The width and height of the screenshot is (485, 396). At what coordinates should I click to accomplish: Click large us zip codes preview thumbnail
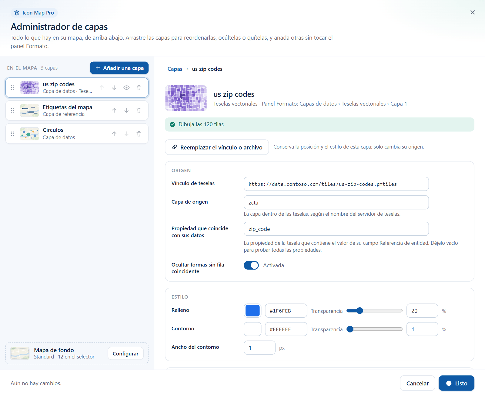pos(186,98)
